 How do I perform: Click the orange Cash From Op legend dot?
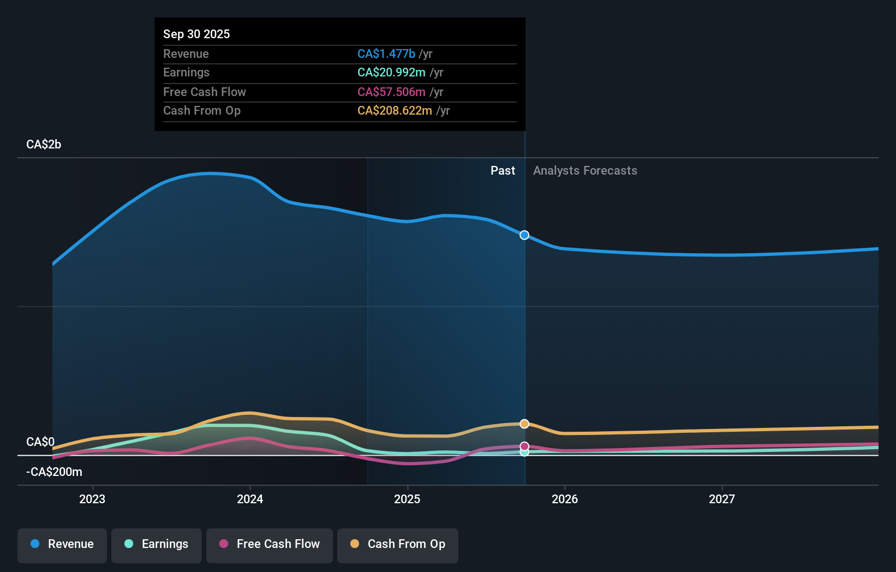click(x=355, y=544)
